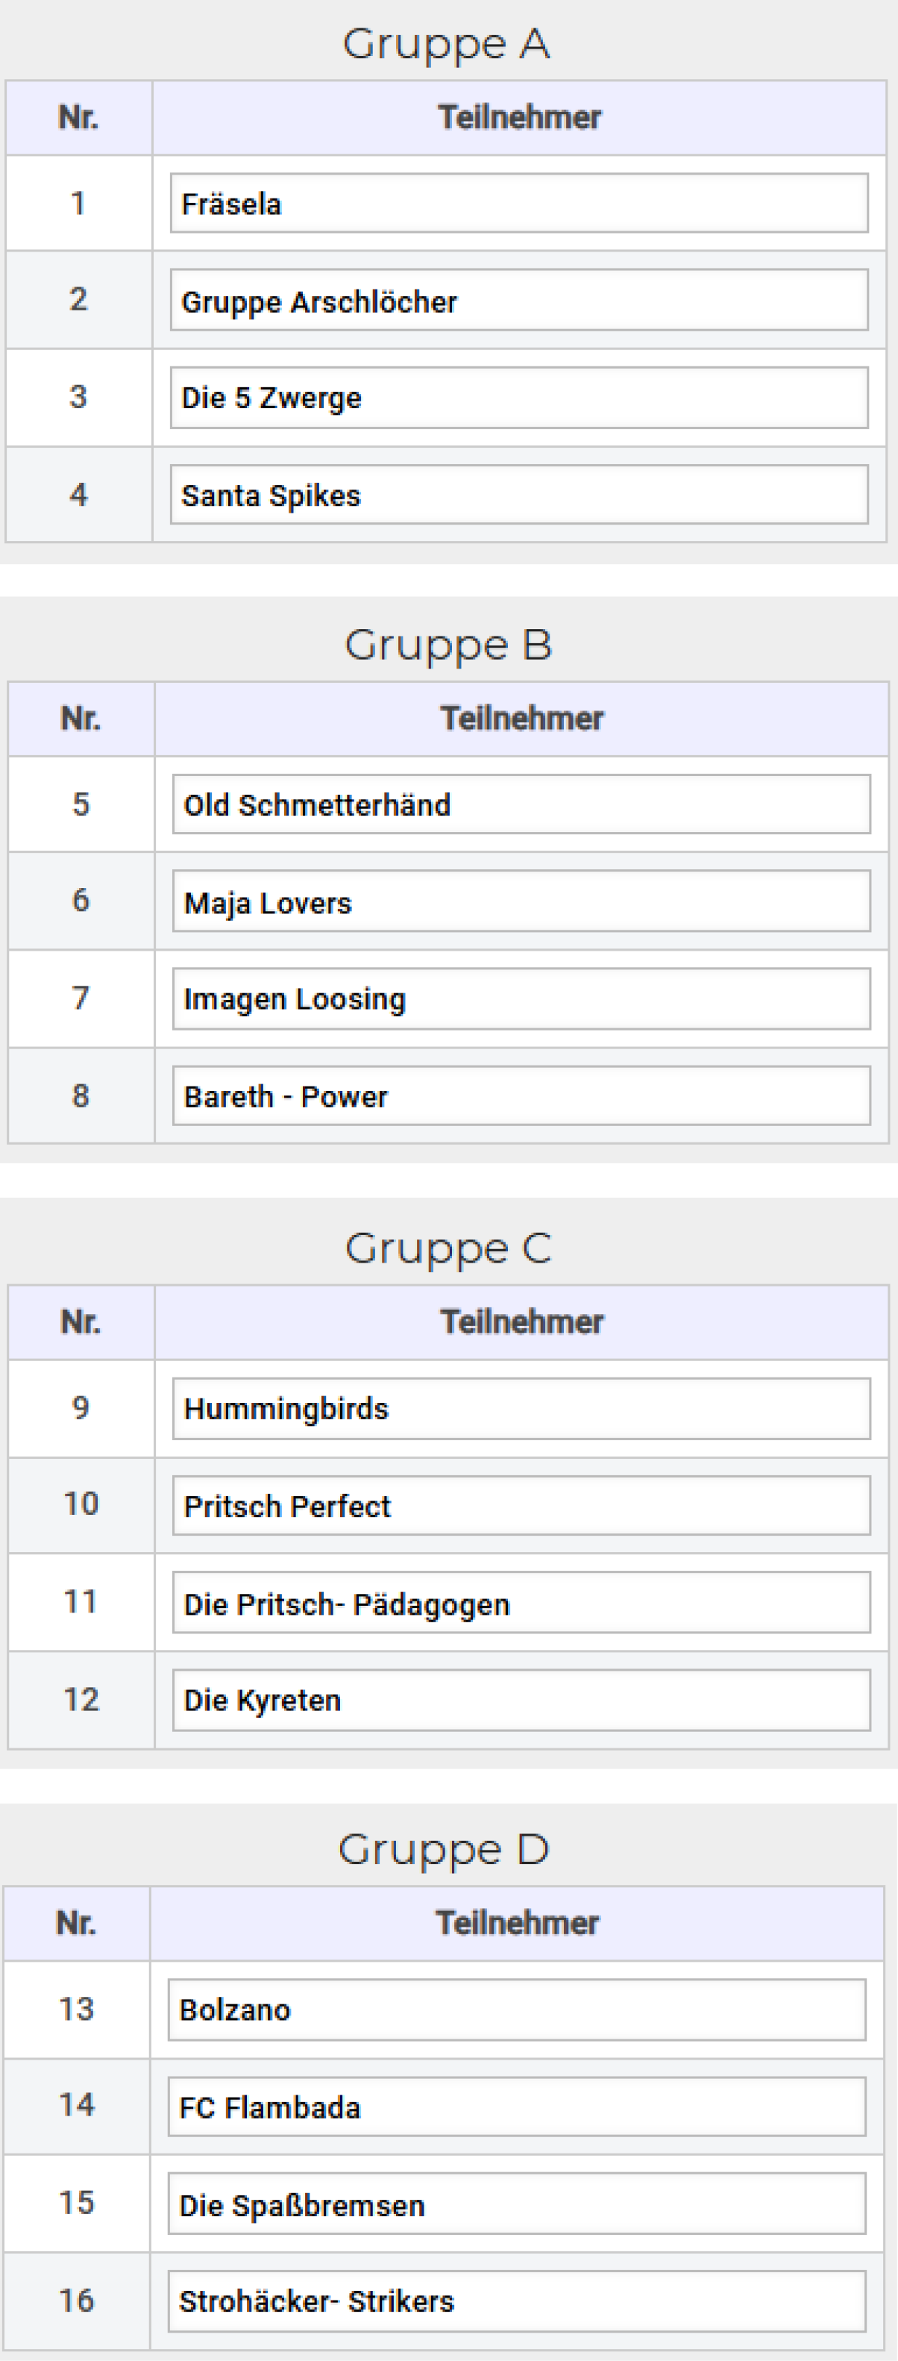Click the Teilnehmer header in Gruppe B

[521, 719]
